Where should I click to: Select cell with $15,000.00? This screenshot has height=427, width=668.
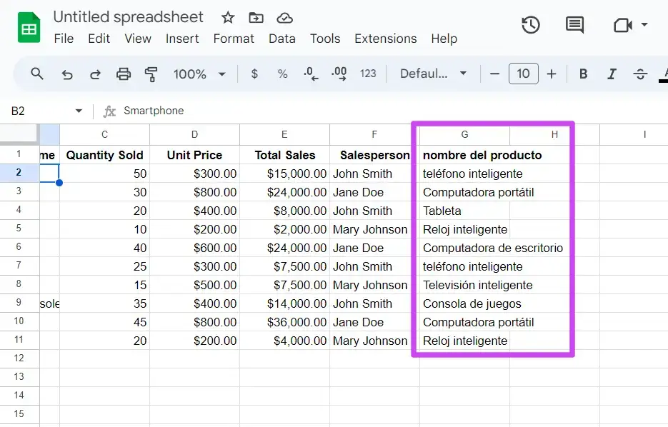(284, 174)
